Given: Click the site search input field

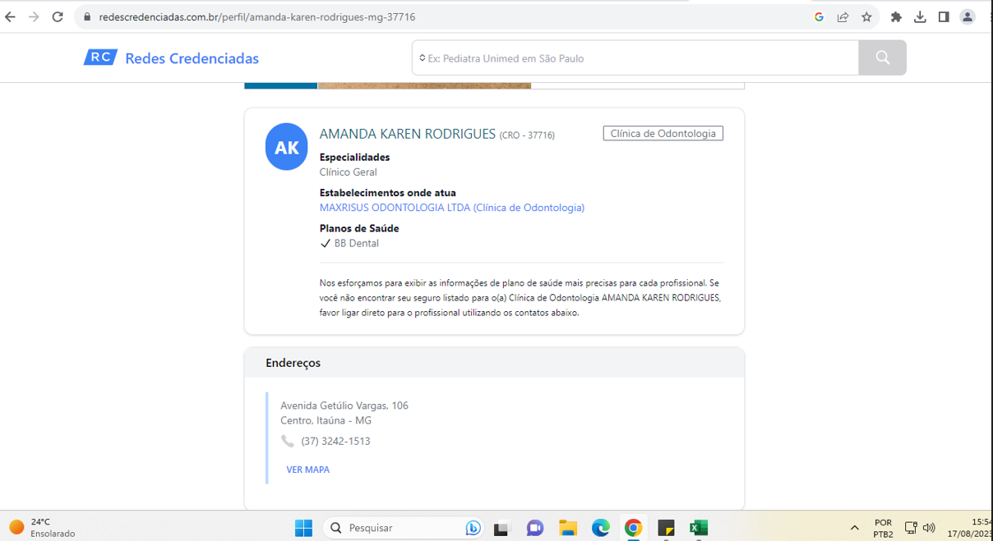Looking at the screenshot, I should point(635,57).
